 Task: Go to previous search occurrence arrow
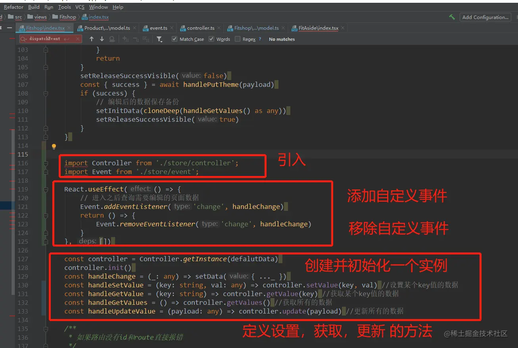pyautogui.click(x=92, y=39)
